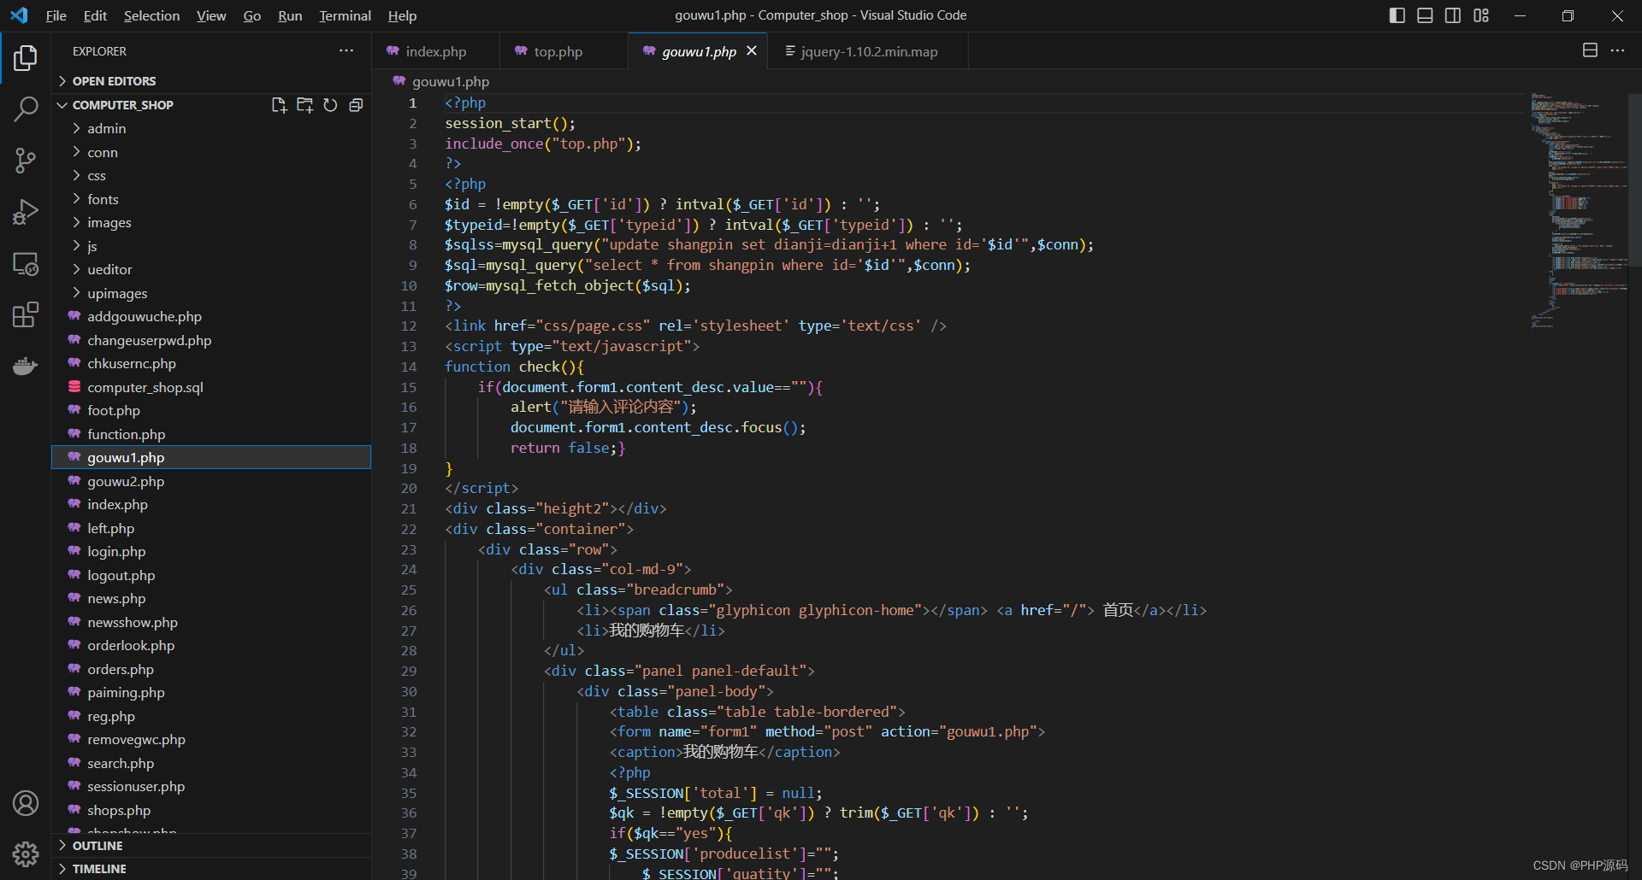Open the Explorer view in activity bar
1642x880 pixels.
click(x=26, y=58)
